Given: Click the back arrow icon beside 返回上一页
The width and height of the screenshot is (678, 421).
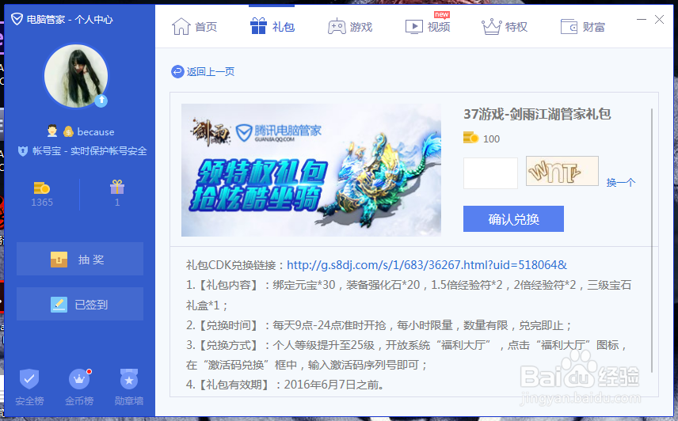Looking at the screenshot, I should pyautogui.click(x=177, y=71).
